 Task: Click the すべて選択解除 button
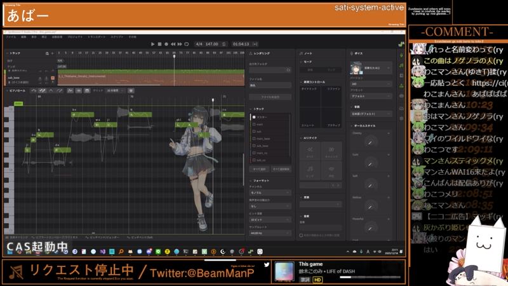coord(281,169)
